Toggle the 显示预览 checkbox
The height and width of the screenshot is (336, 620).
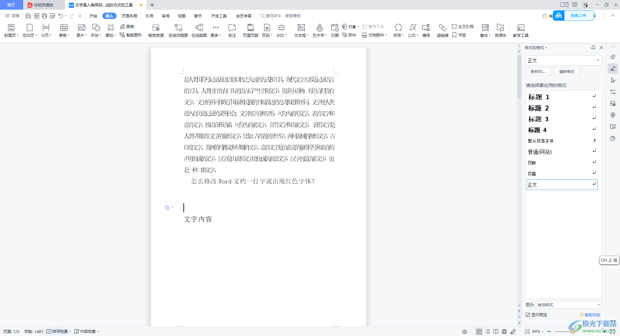pos(528,315)
